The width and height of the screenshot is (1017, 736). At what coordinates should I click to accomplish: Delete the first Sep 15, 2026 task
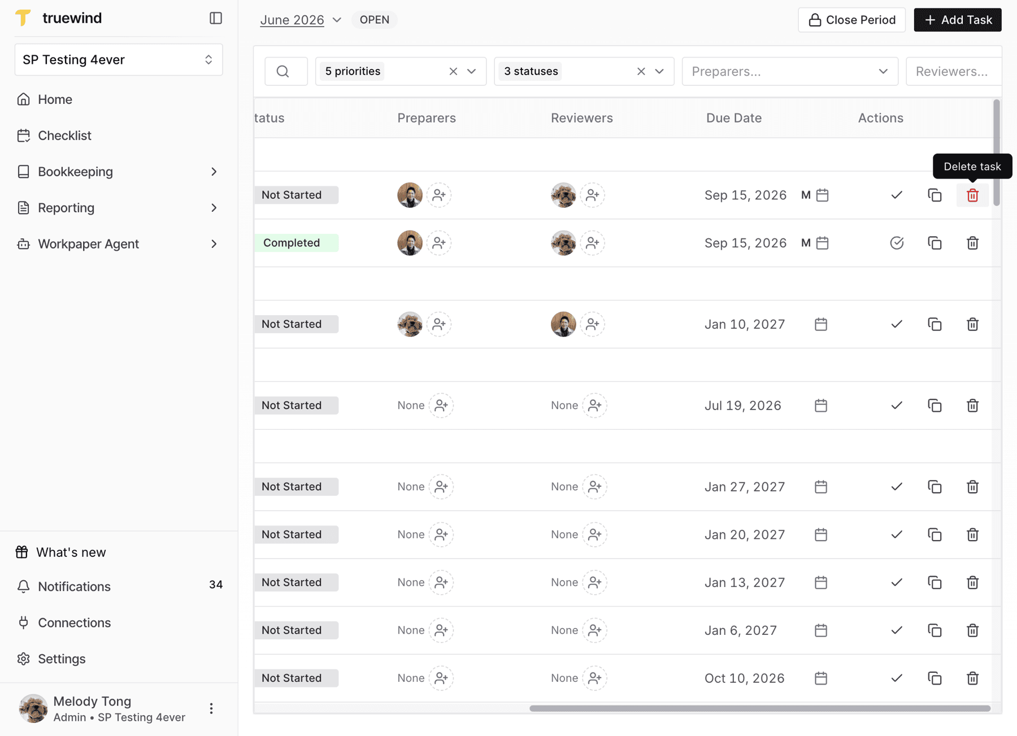pyautogui.click(x=972, y=195)
